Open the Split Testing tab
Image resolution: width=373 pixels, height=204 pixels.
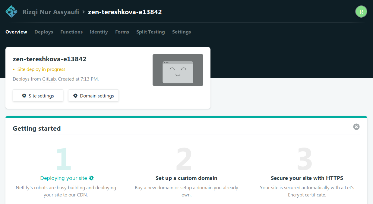[x=150, y=32]
